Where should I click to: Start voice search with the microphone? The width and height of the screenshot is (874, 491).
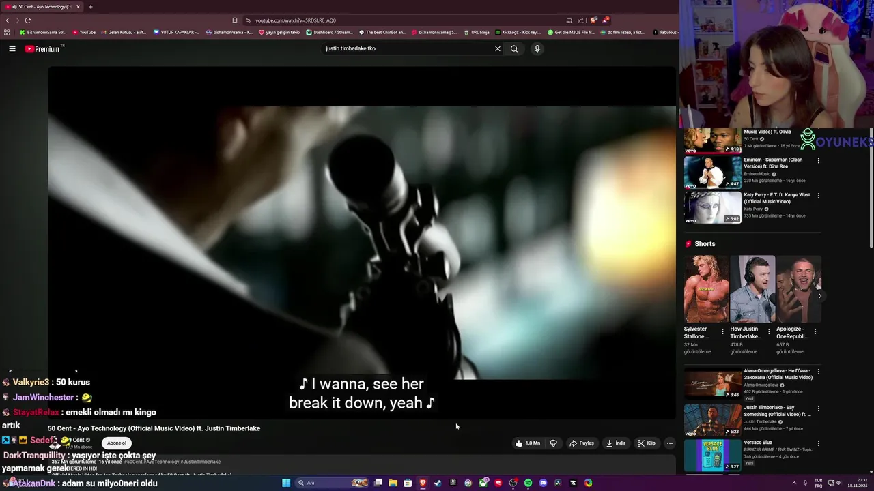(537, 48)
